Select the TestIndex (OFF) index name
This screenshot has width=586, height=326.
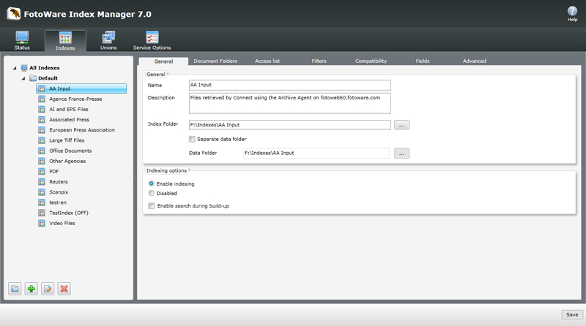click(69, 213)
